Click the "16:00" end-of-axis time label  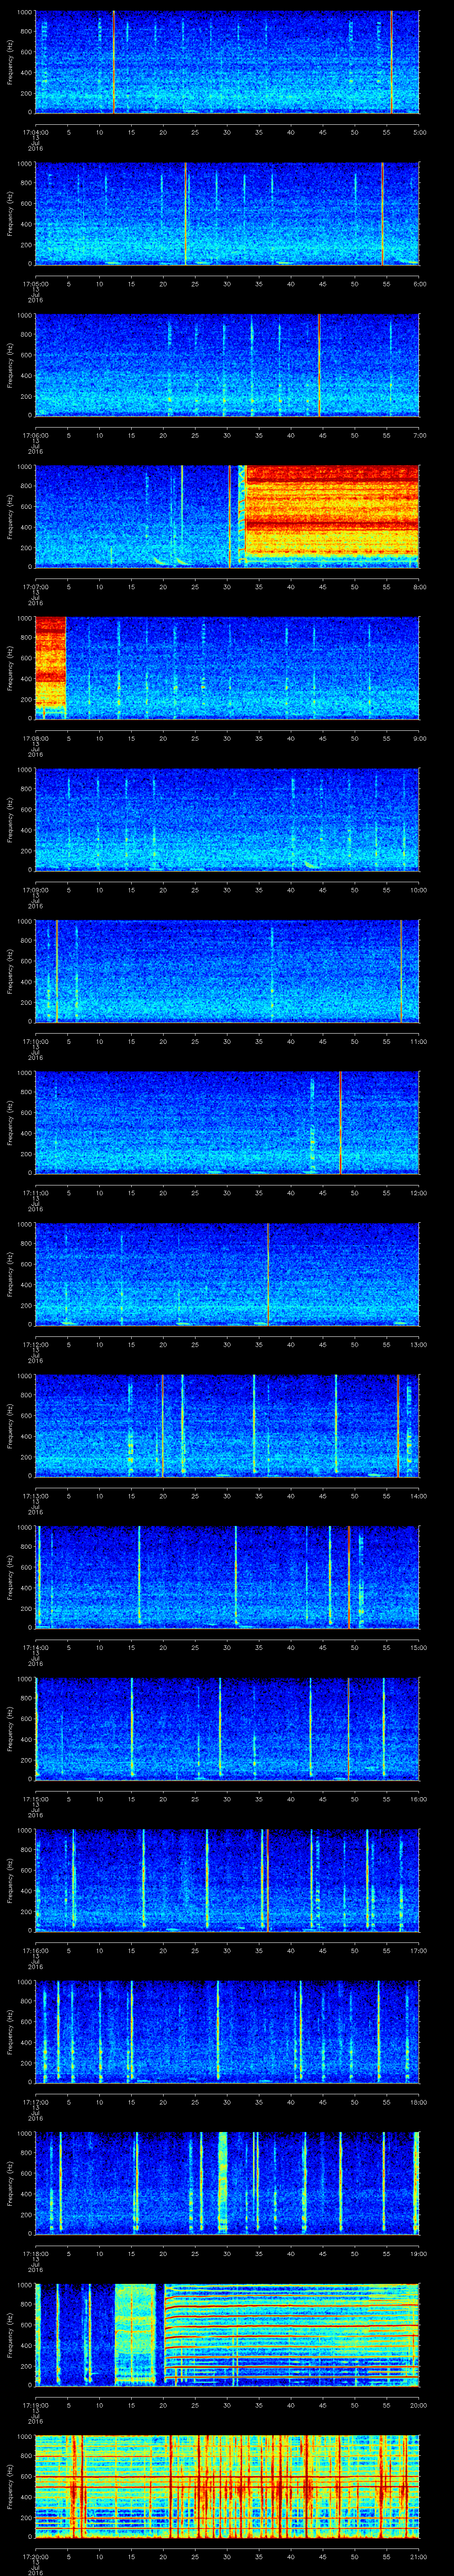[419, 1798]
